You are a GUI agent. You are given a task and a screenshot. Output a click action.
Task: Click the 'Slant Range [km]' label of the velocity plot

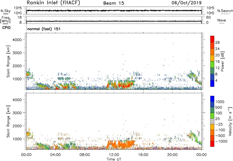point(8,121)
